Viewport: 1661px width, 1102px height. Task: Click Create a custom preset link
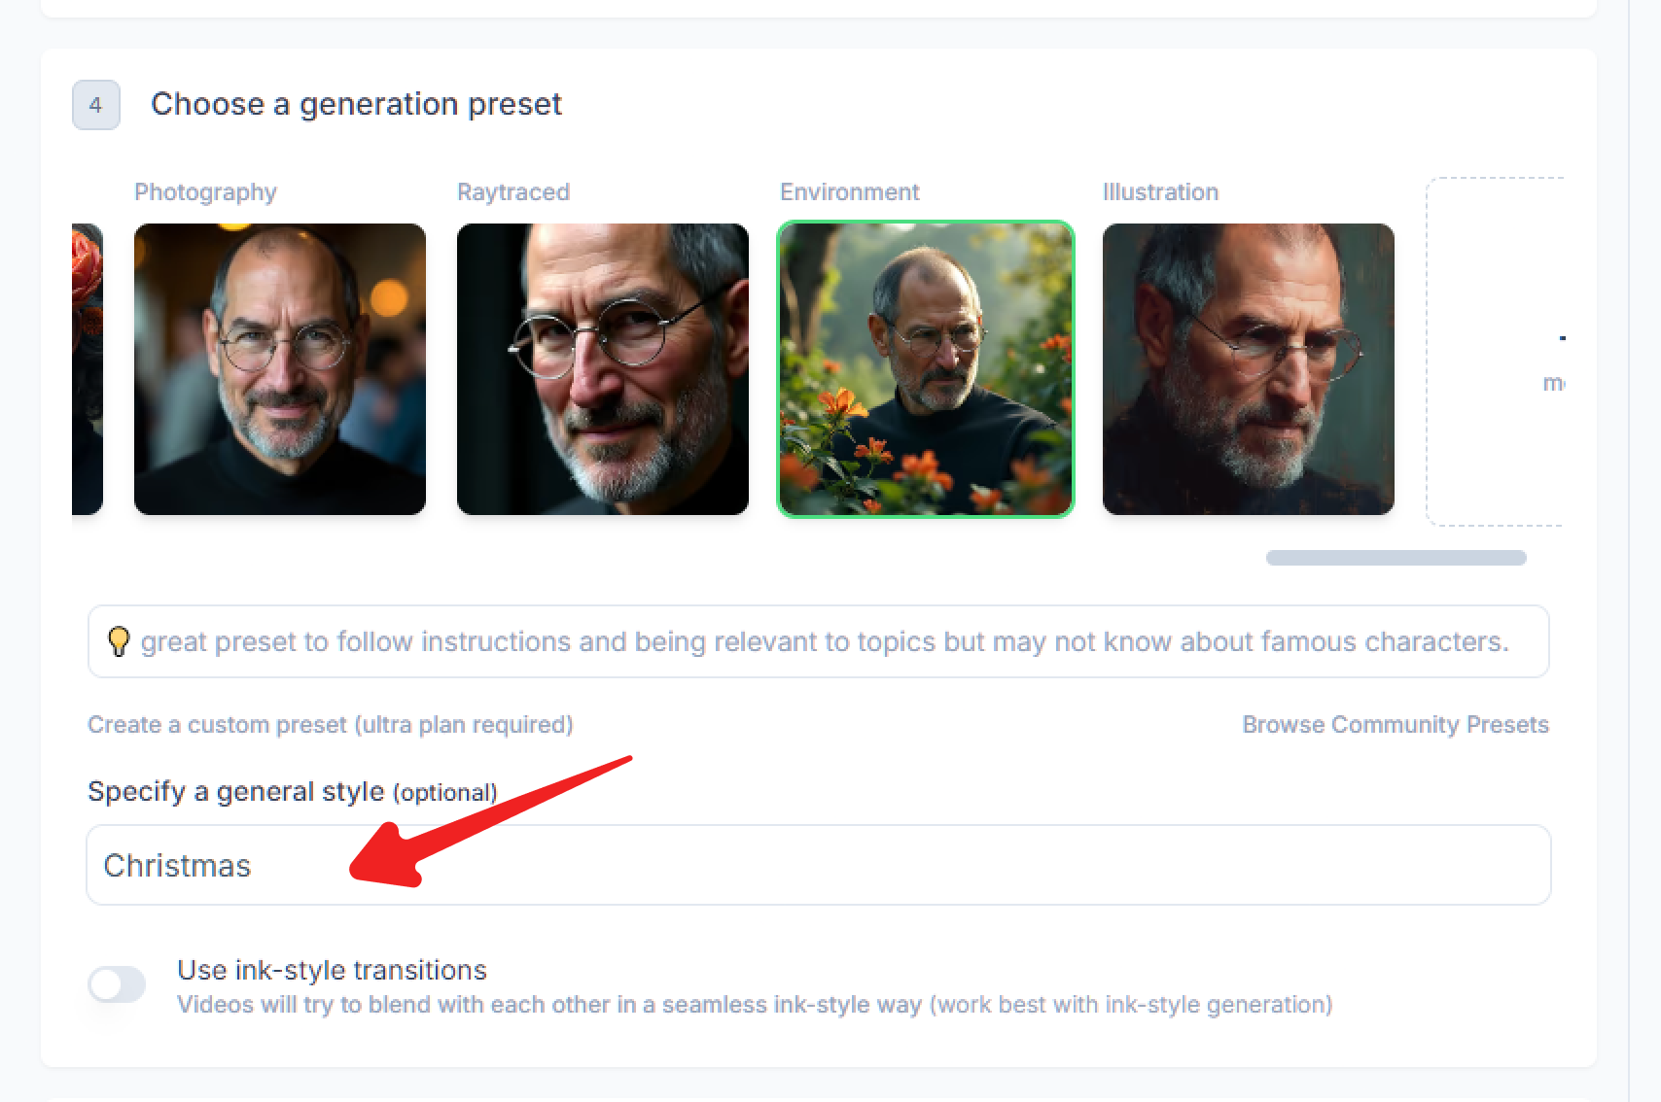coord(331,724)
